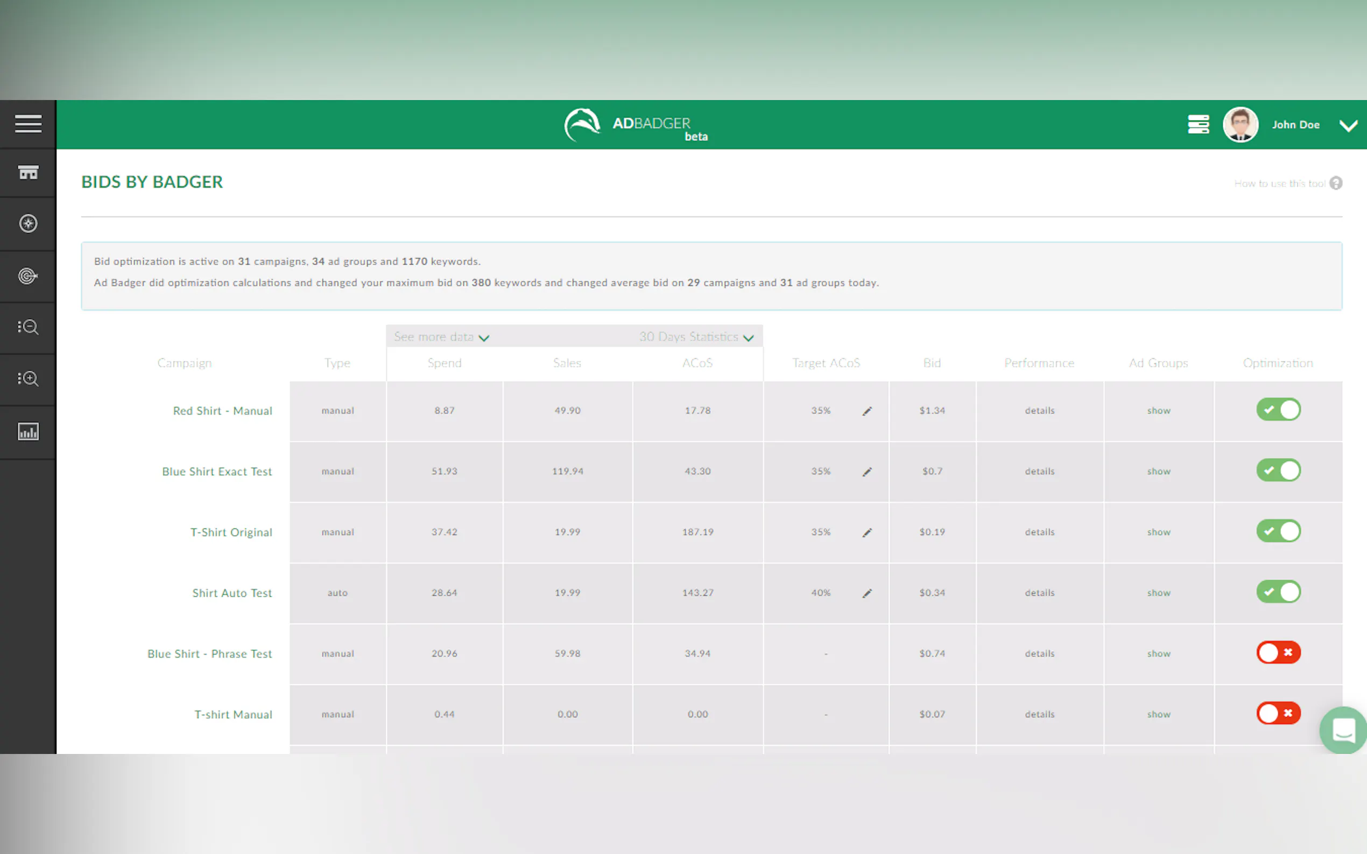1367x854 pixels.
Task: Click the storefront icon in sidebar
Action: [x=27, y=172]
